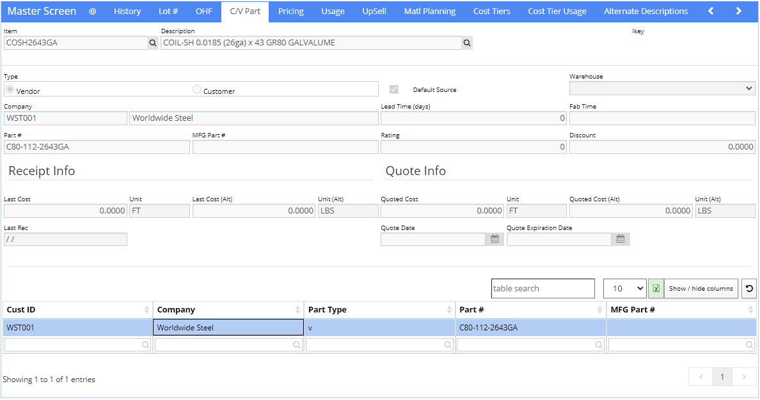The image size is (760, 400).
Task: Click the Discount field
Action: pyautogui.click(x=662, y=147)
